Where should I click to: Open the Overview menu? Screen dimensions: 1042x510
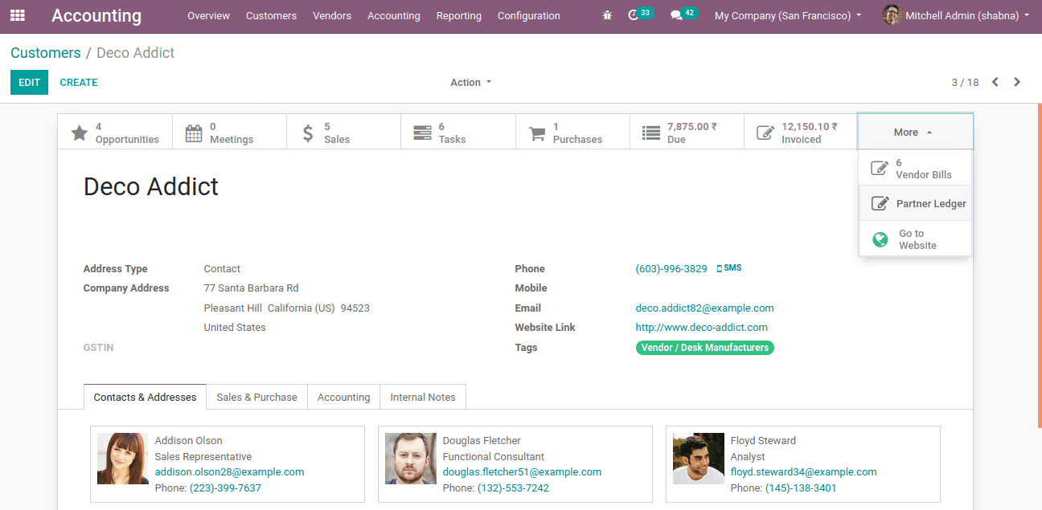click(x=208, y=15)
